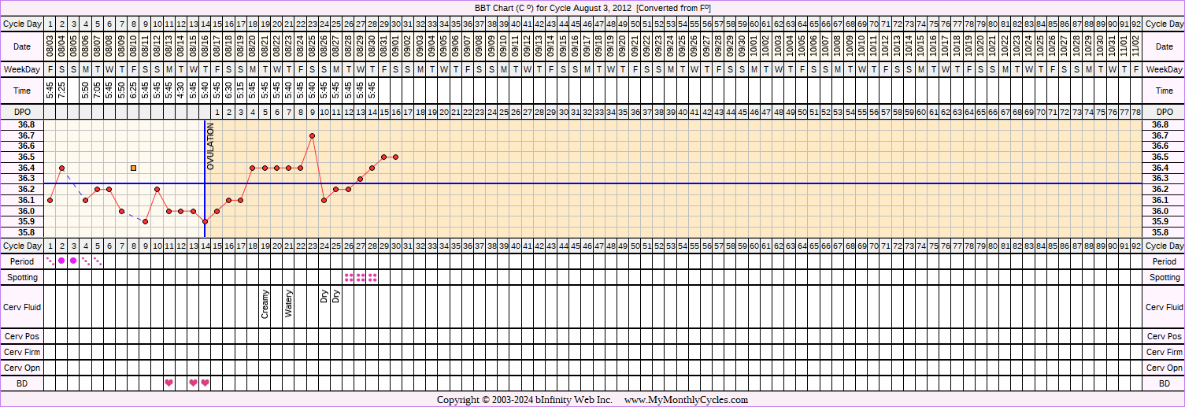Select the heart marker on cycle day 14
The width and height of the screenshot is (1185, 407).
[x=206, y=383]
